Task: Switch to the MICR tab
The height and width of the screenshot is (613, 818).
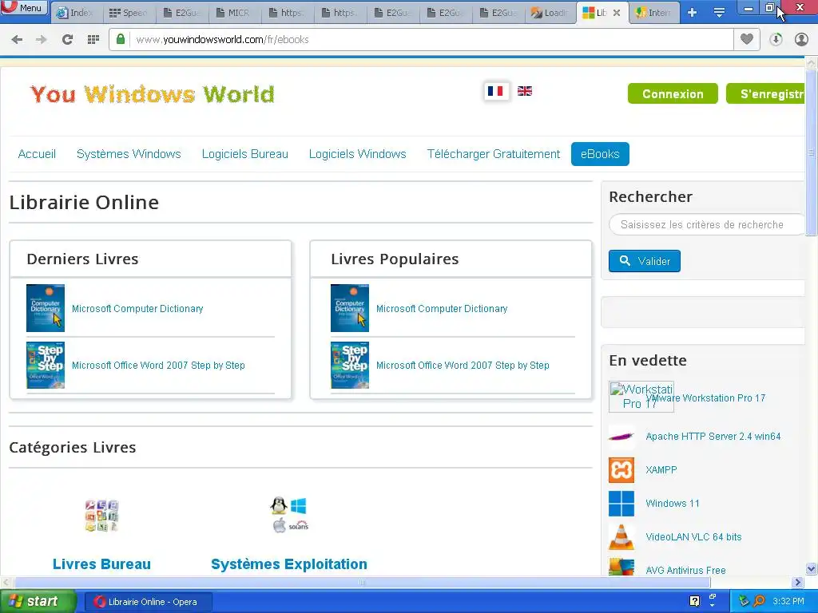Action: (234, 13)
